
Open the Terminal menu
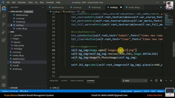click(50, 2)
